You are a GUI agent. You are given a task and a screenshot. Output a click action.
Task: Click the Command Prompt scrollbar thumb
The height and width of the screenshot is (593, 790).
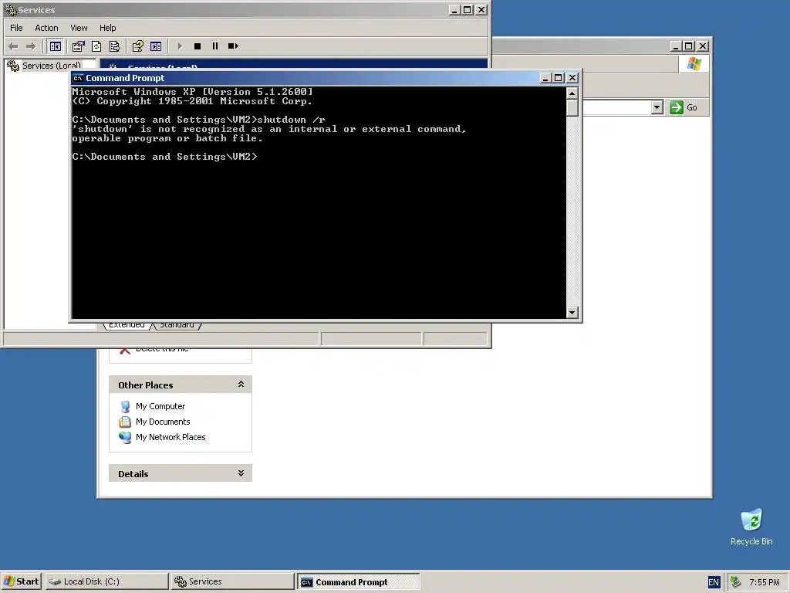[572, 107]
